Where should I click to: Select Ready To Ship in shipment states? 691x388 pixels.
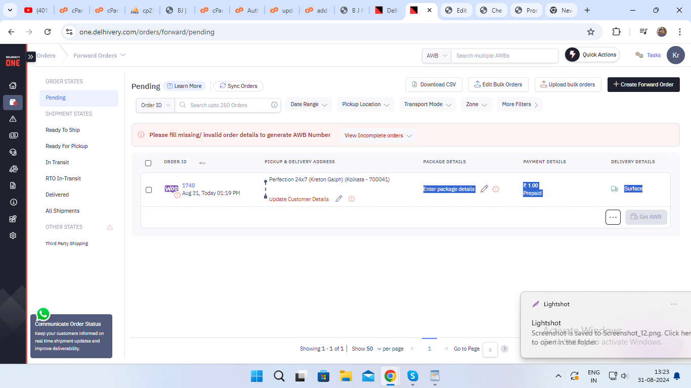tap(63, 130)
